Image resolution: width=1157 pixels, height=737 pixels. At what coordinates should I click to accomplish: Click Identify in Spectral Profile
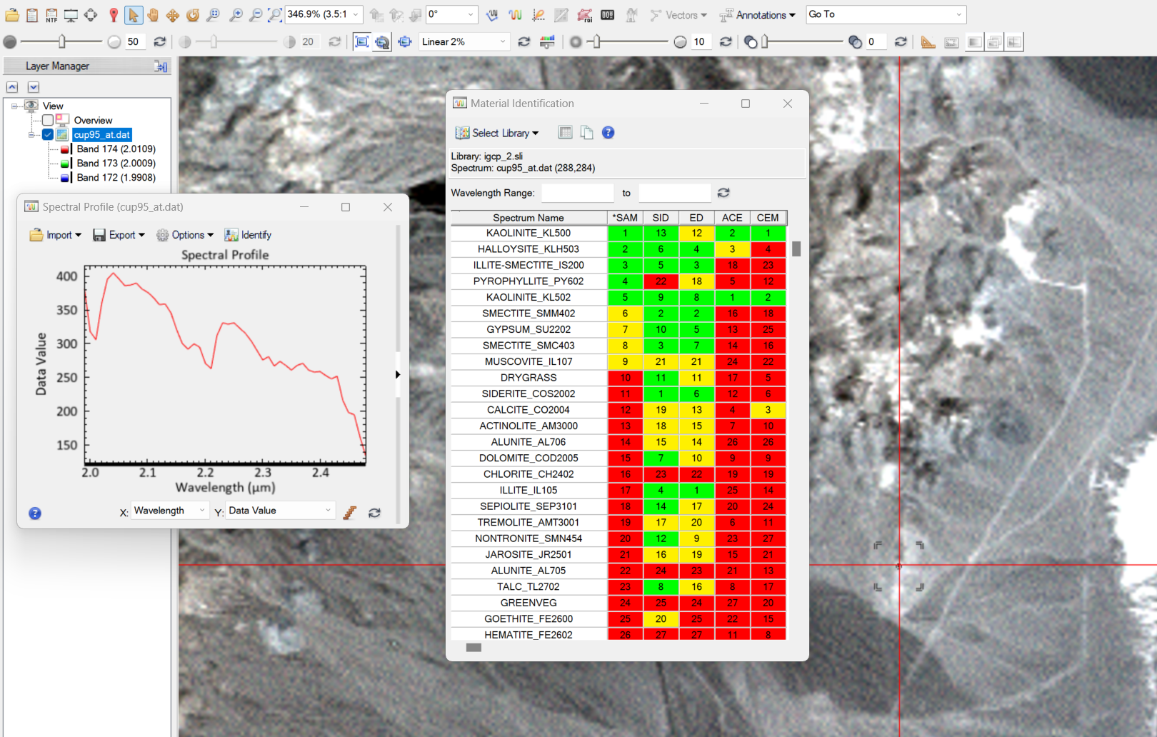248,235
